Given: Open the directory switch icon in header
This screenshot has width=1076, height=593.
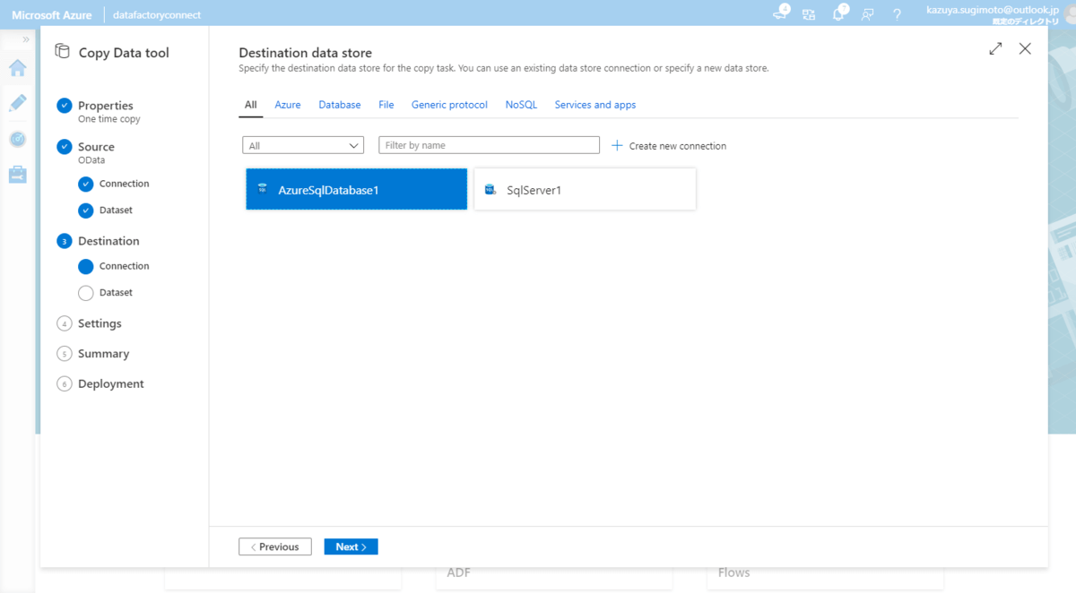Looking at the screenshot, I should [x=809, y=14].
